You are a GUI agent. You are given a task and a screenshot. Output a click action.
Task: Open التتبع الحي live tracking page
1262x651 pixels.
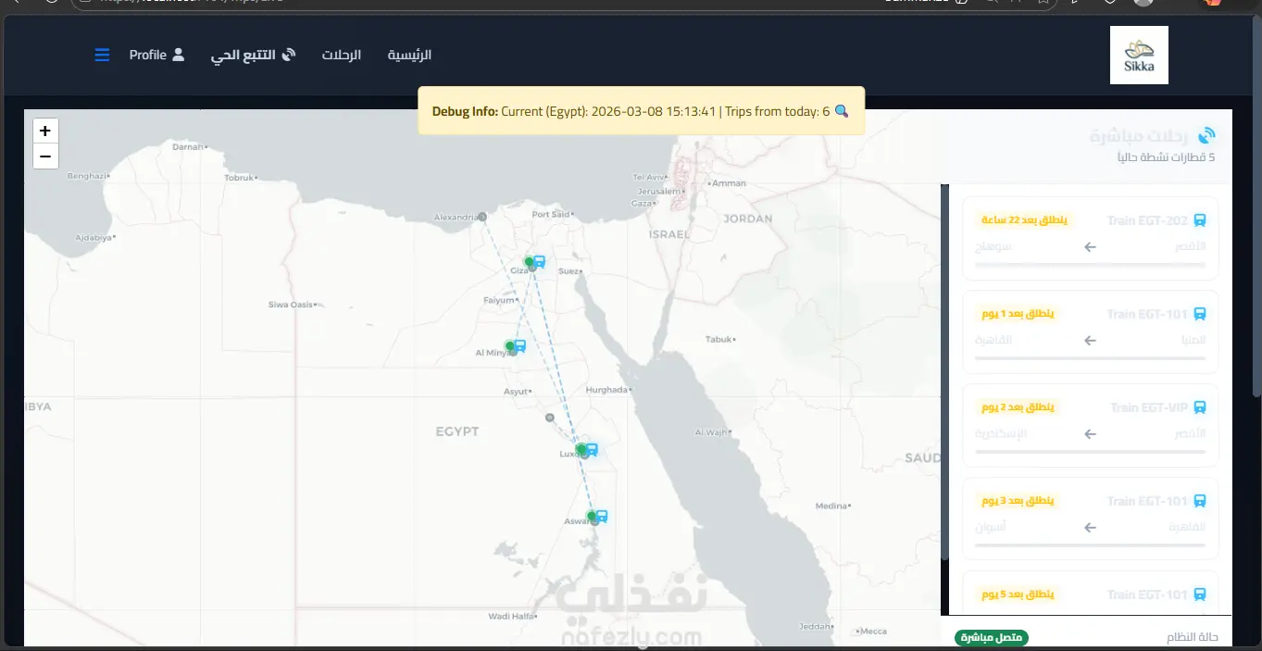[x=253, y=55]
